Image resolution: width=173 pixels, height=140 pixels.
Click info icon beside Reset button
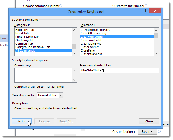coord(159,131)
